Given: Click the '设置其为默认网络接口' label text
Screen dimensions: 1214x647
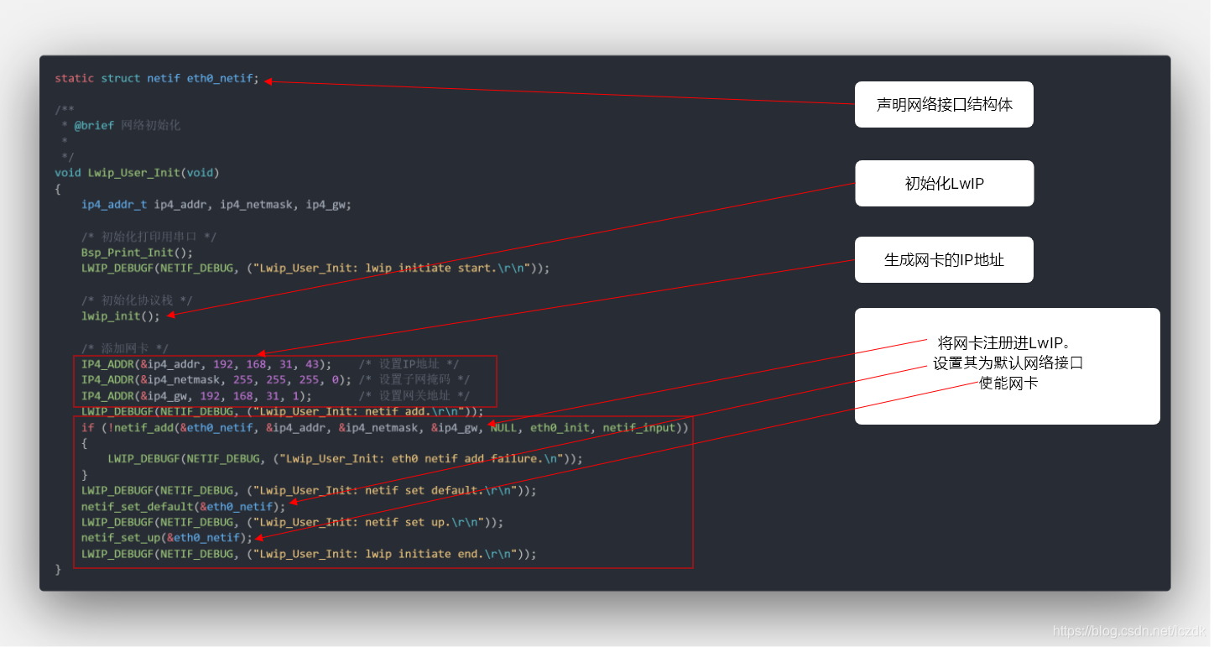Looking at the screenshot, I should (x=1008, y=363).
